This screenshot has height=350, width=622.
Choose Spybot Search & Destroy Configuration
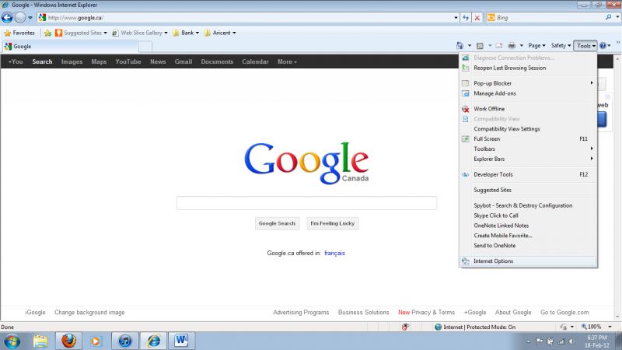[x=528, y=205]
